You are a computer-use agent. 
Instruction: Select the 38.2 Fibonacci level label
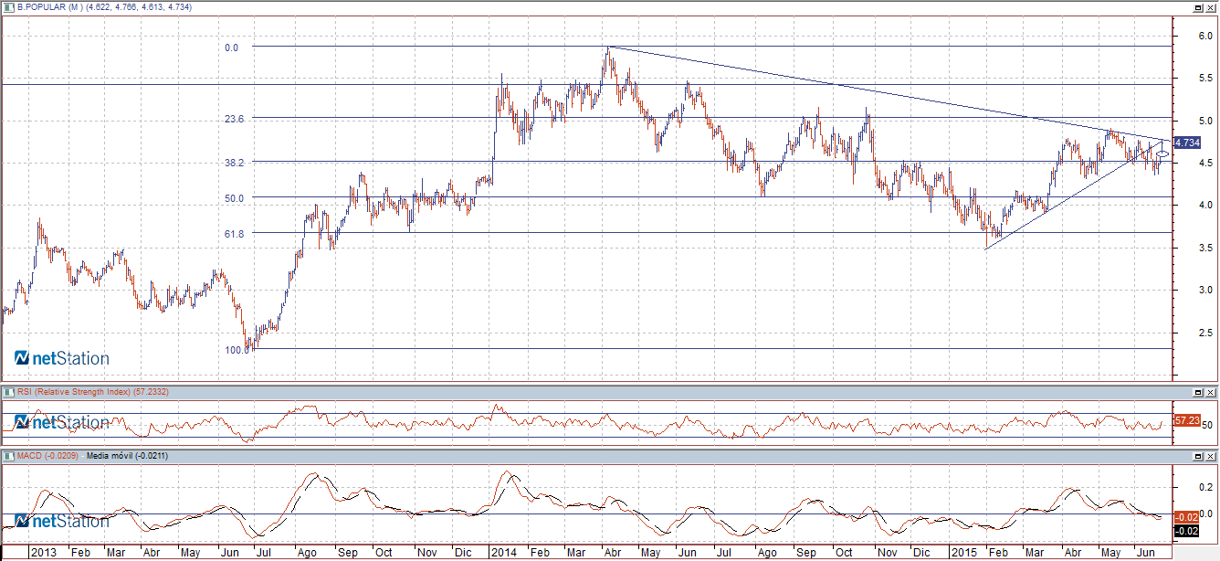click(x=236, y=163)
